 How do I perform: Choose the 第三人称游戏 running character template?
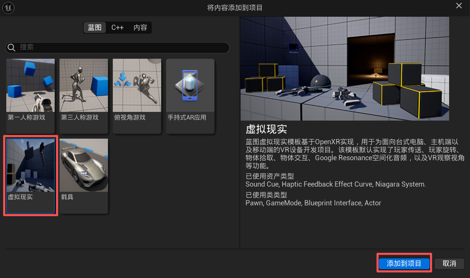click(84, 91)
